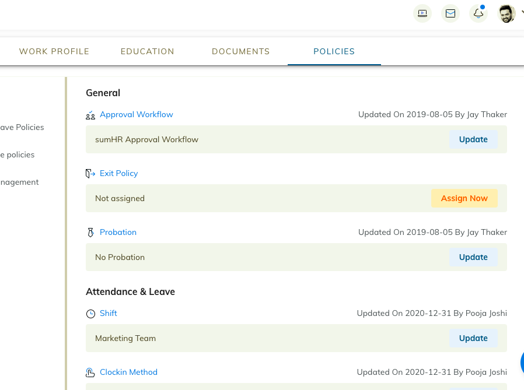The image size is (524, 390).
Task: Update the No Probation policy
Action: tap(473, 257)
